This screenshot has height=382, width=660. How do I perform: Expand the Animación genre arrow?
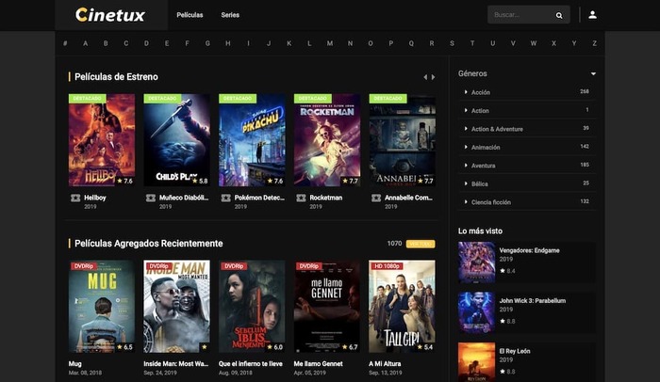tap(466, 147)
